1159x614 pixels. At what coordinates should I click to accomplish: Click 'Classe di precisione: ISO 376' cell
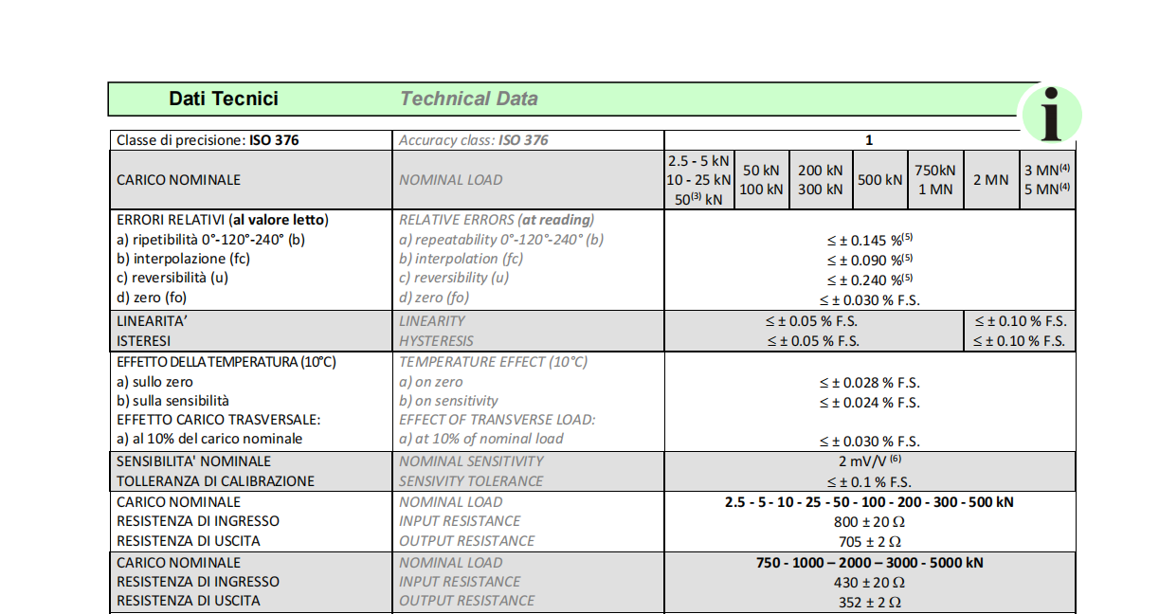point(251,140)
